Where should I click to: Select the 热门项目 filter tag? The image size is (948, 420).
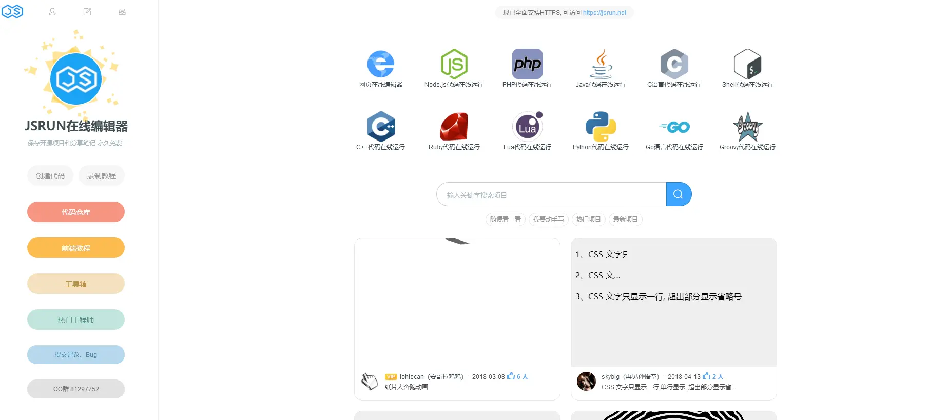pyautogui.click(x=589, y=219)
